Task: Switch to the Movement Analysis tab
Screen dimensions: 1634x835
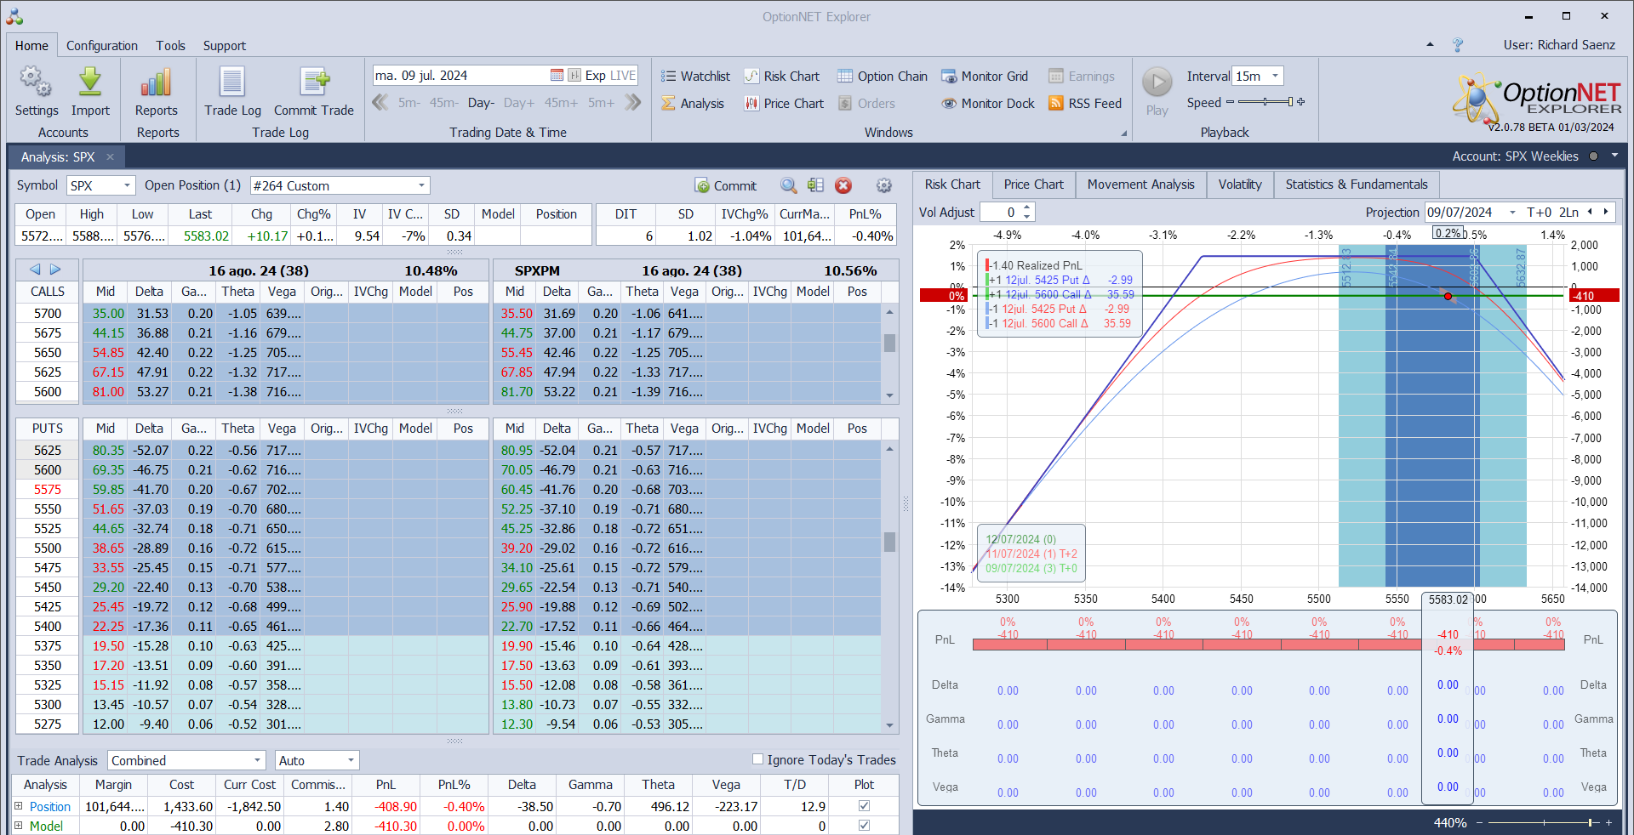Action: pos(1140,185)
